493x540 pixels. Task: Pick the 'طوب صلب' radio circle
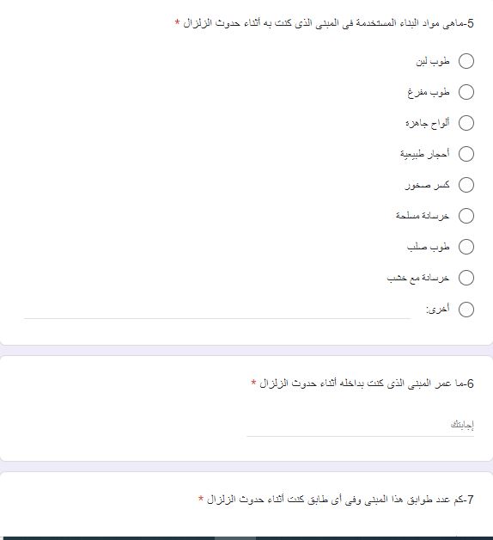(x=466, y=247)
